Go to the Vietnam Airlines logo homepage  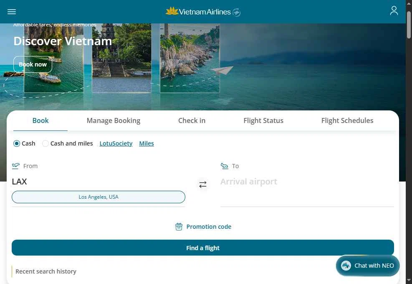[x=203, y=12]
